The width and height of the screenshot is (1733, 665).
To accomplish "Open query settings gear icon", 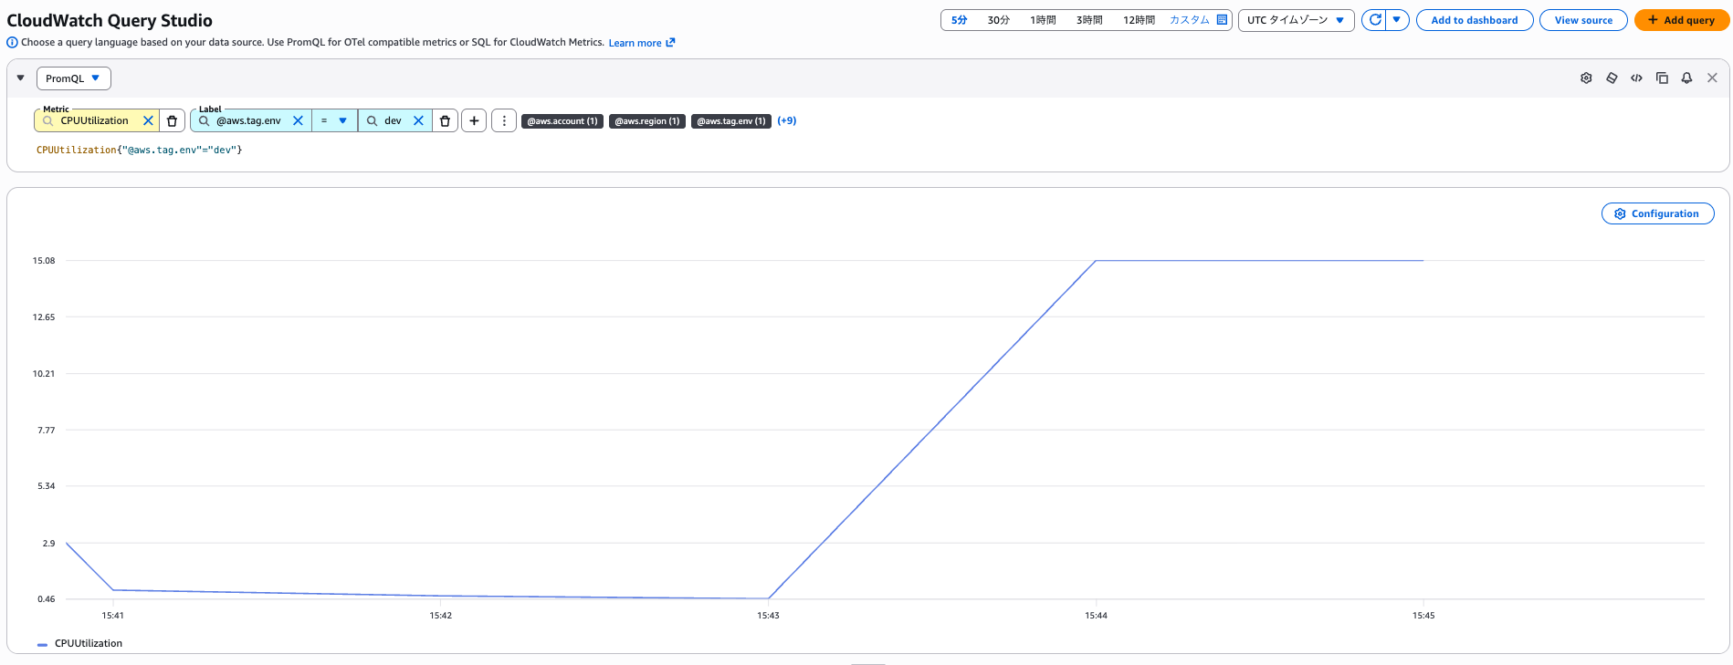I will 1586,78.
